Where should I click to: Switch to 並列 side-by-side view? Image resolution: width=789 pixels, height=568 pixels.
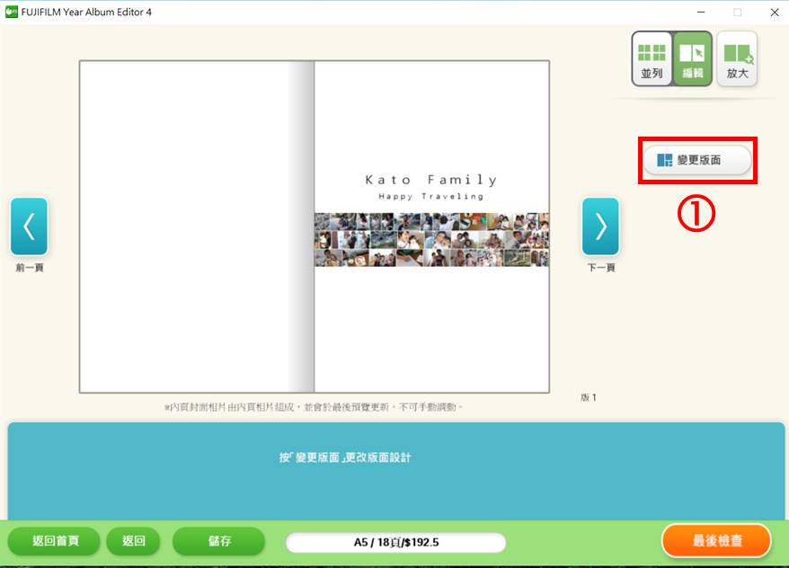652,58
